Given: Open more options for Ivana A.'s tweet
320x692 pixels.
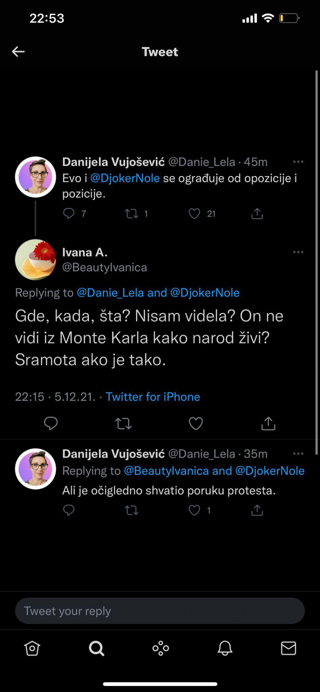Looking at the screenshot, I should (x=298, y=252).
